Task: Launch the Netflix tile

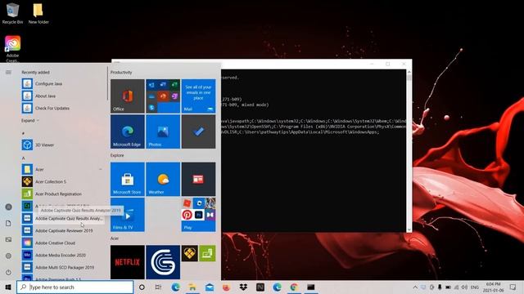Action: tap(128, 262)
